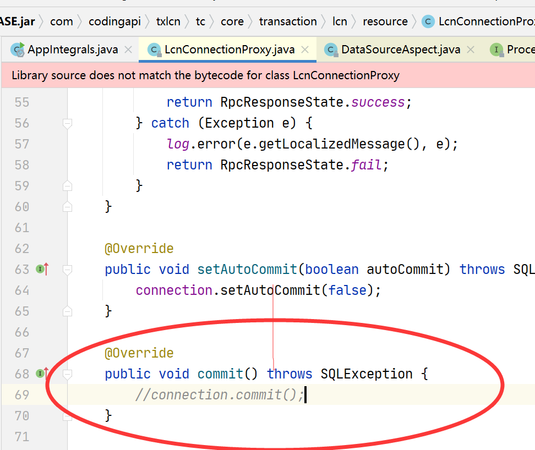Close the AppIntegrals.java tab
535x450 pixels.
128,50
